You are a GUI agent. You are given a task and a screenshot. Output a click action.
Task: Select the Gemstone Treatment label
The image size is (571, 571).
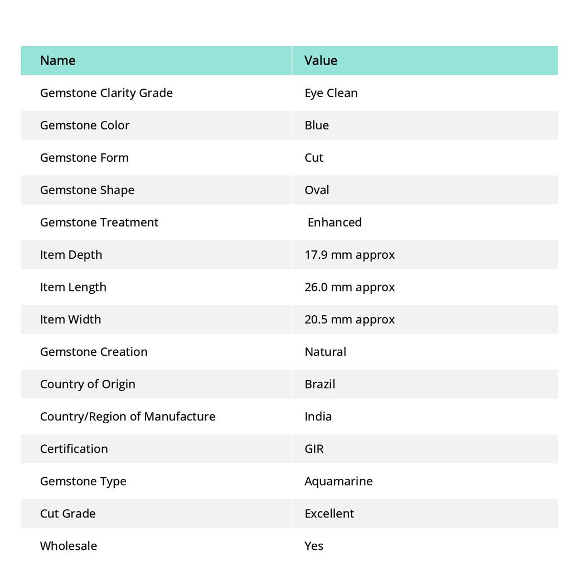(99, 222)
